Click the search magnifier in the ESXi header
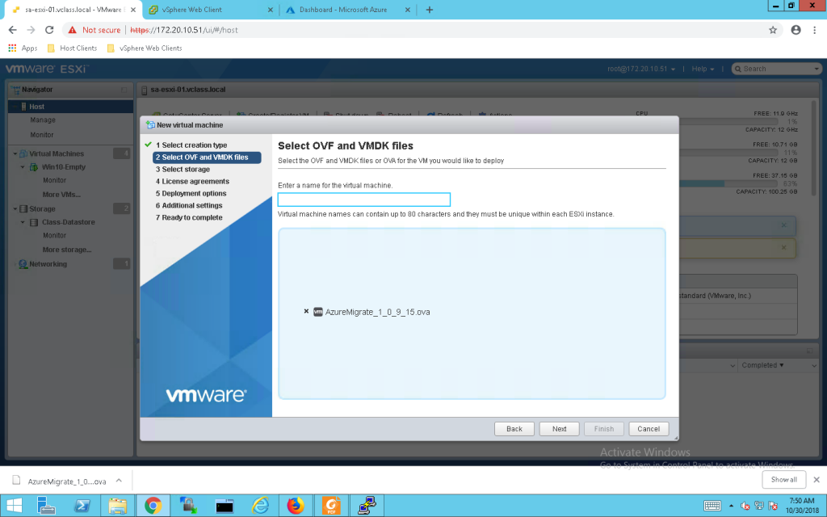Screen dimensions: 827x517 click(x=737, y=69)
